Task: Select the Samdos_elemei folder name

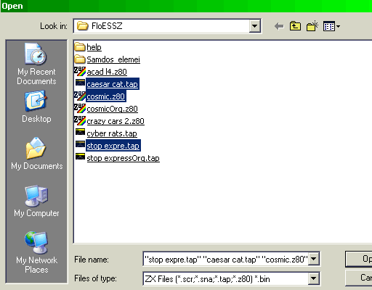Action: pos(113,59)
